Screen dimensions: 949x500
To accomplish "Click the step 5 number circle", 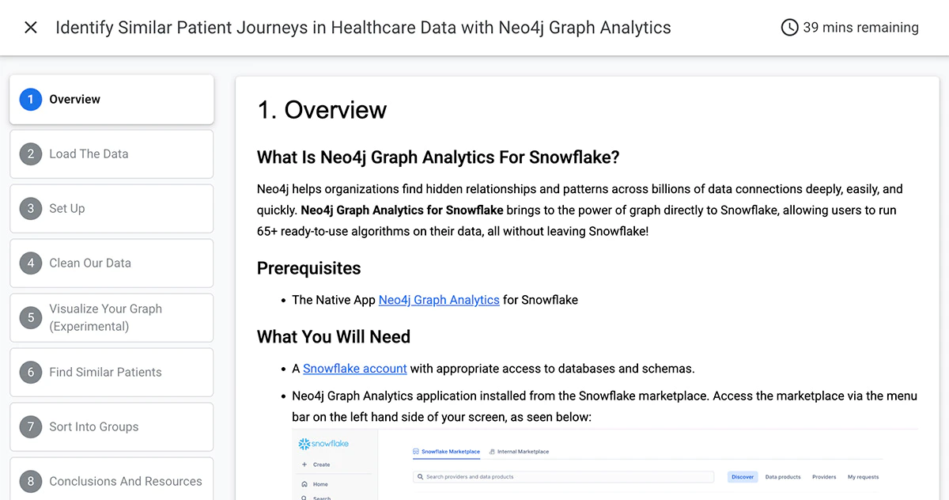I will [31, 318].
